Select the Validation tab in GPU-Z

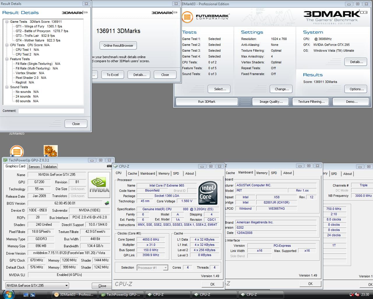(x=50, y=167)
